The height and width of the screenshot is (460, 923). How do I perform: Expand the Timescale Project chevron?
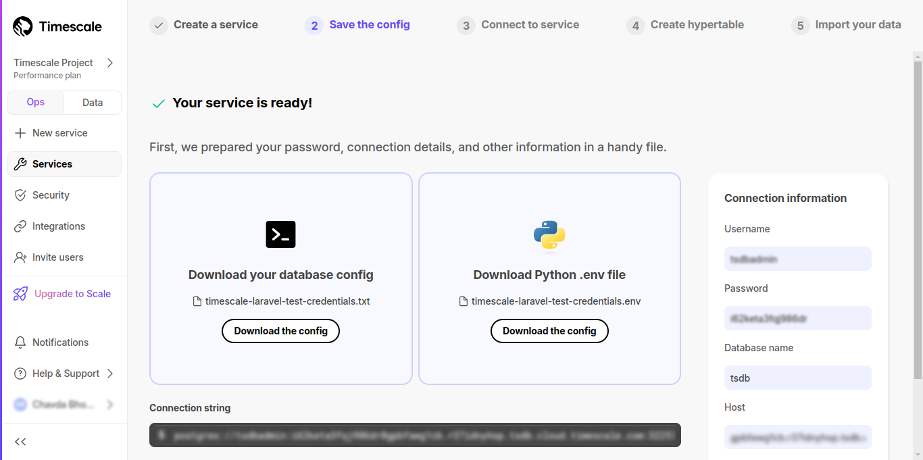(110, 63)
